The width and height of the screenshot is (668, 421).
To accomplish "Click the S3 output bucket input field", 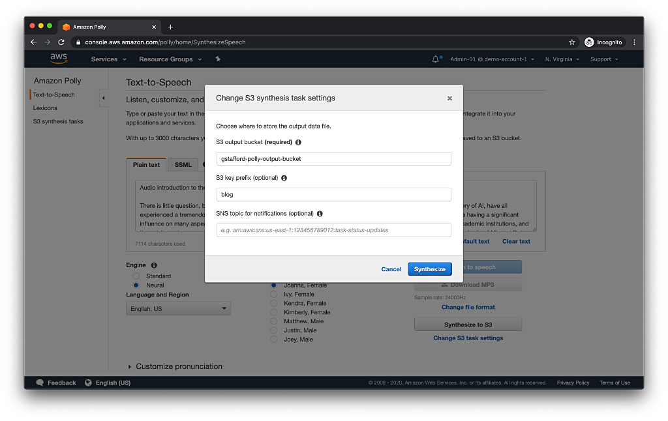I will [x=333, y=159].
